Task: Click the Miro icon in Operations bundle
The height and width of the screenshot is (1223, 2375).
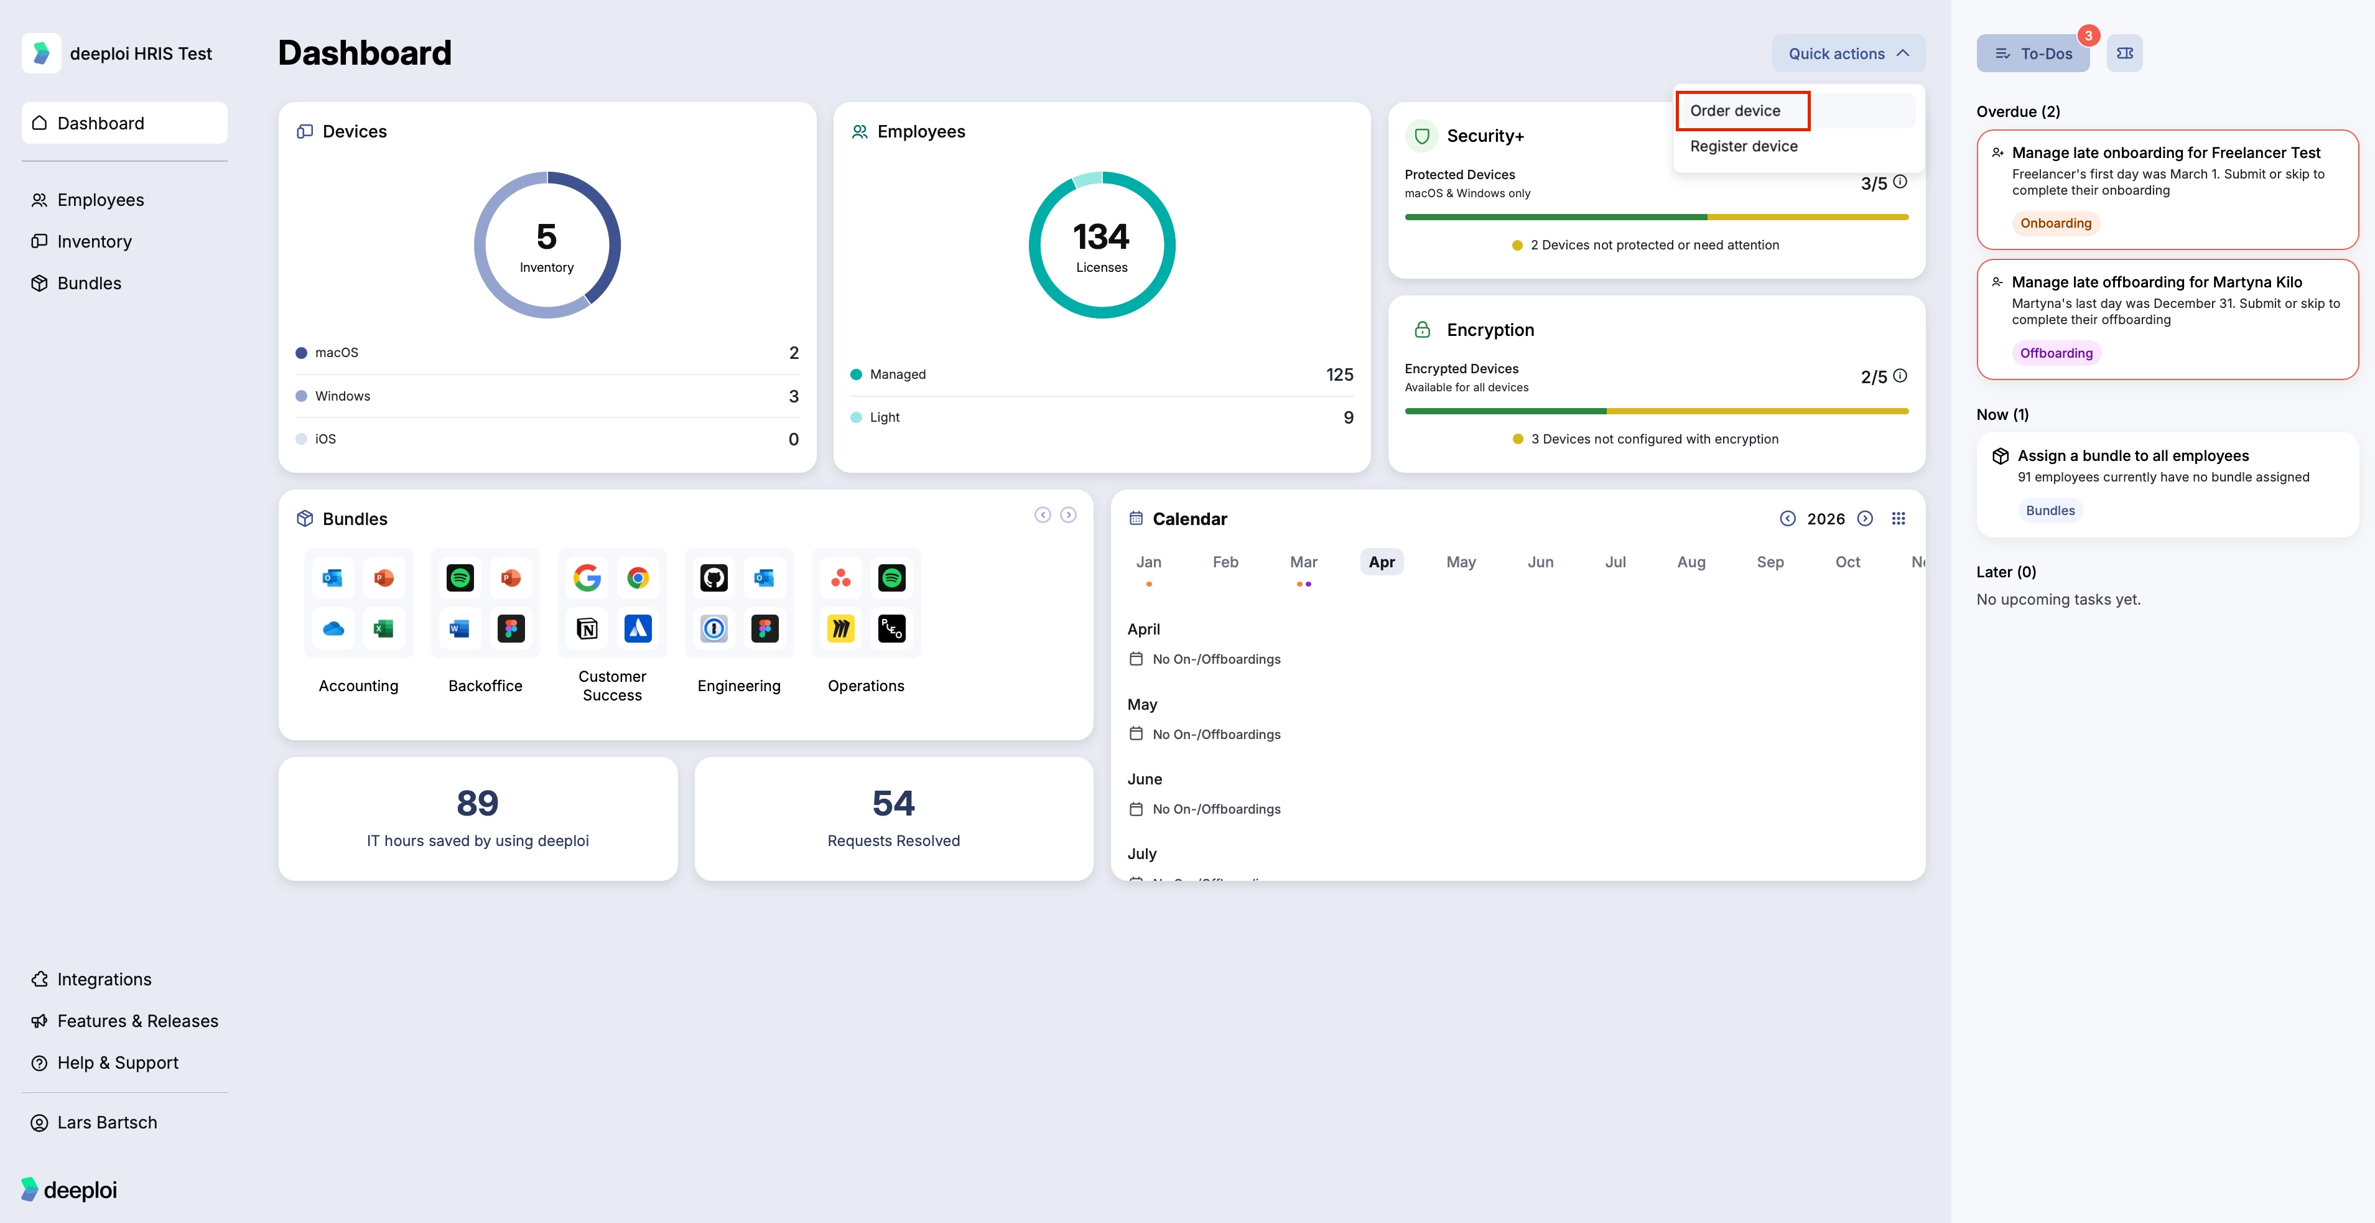Action: click(x=841, y=629)
